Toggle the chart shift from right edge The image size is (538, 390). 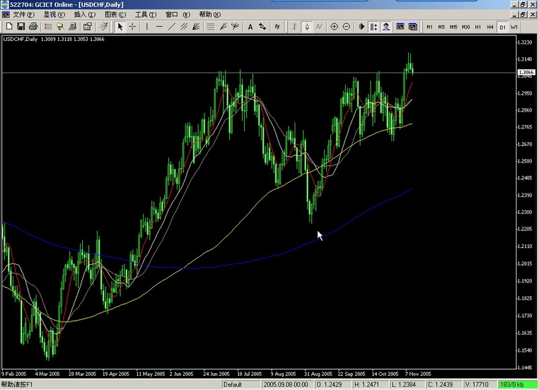374,26
